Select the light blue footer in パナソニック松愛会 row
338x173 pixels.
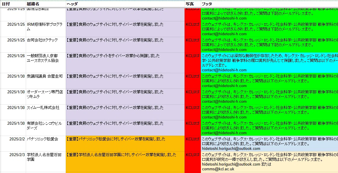270,144
